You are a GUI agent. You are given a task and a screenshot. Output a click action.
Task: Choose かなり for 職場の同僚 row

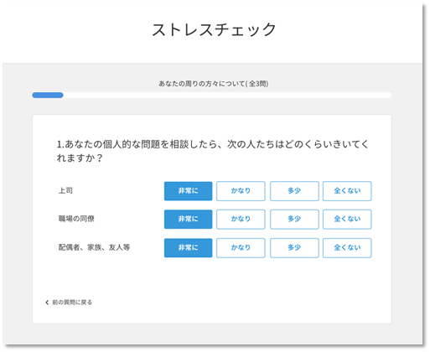coord(241,220)
